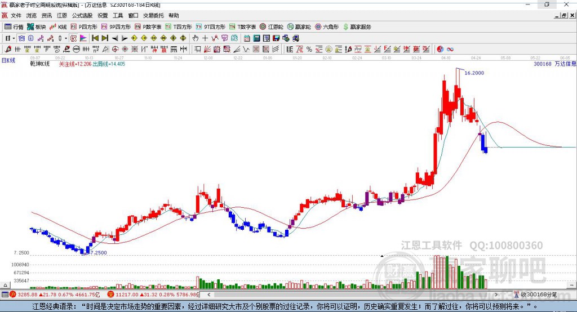Click the 板块 sector button
Image resolution: width=577 pixels, height=312 pixels.
pos(36,27)
